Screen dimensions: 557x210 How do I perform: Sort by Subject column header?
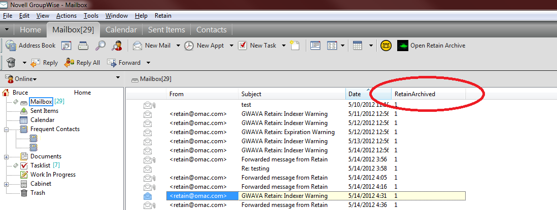point(292,94)
